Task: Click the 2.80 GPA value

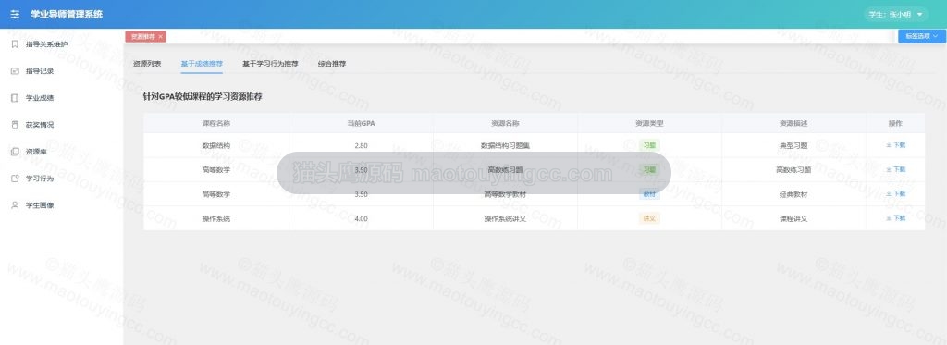Action: point(362,145)
